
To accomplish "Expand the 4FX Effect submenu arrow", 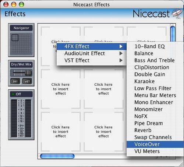I will [x=121, y=46].
